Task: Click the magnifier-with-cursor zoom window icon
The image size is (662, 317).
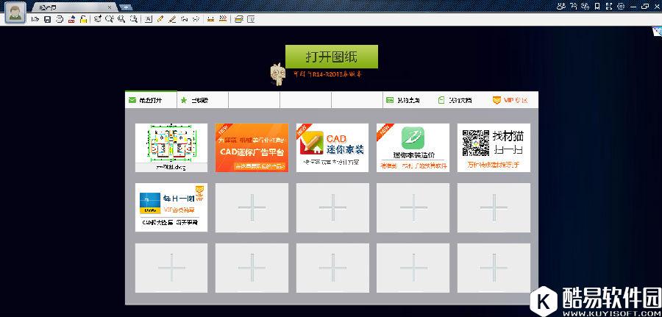Action: pyautogui.click(x=110, y=19)
